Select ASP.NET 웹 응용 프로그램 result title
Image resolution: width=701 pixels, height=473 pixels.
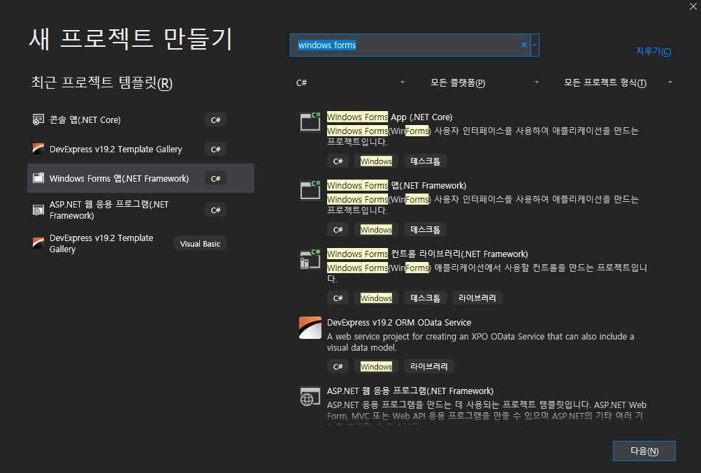click(x=410, y=391)
